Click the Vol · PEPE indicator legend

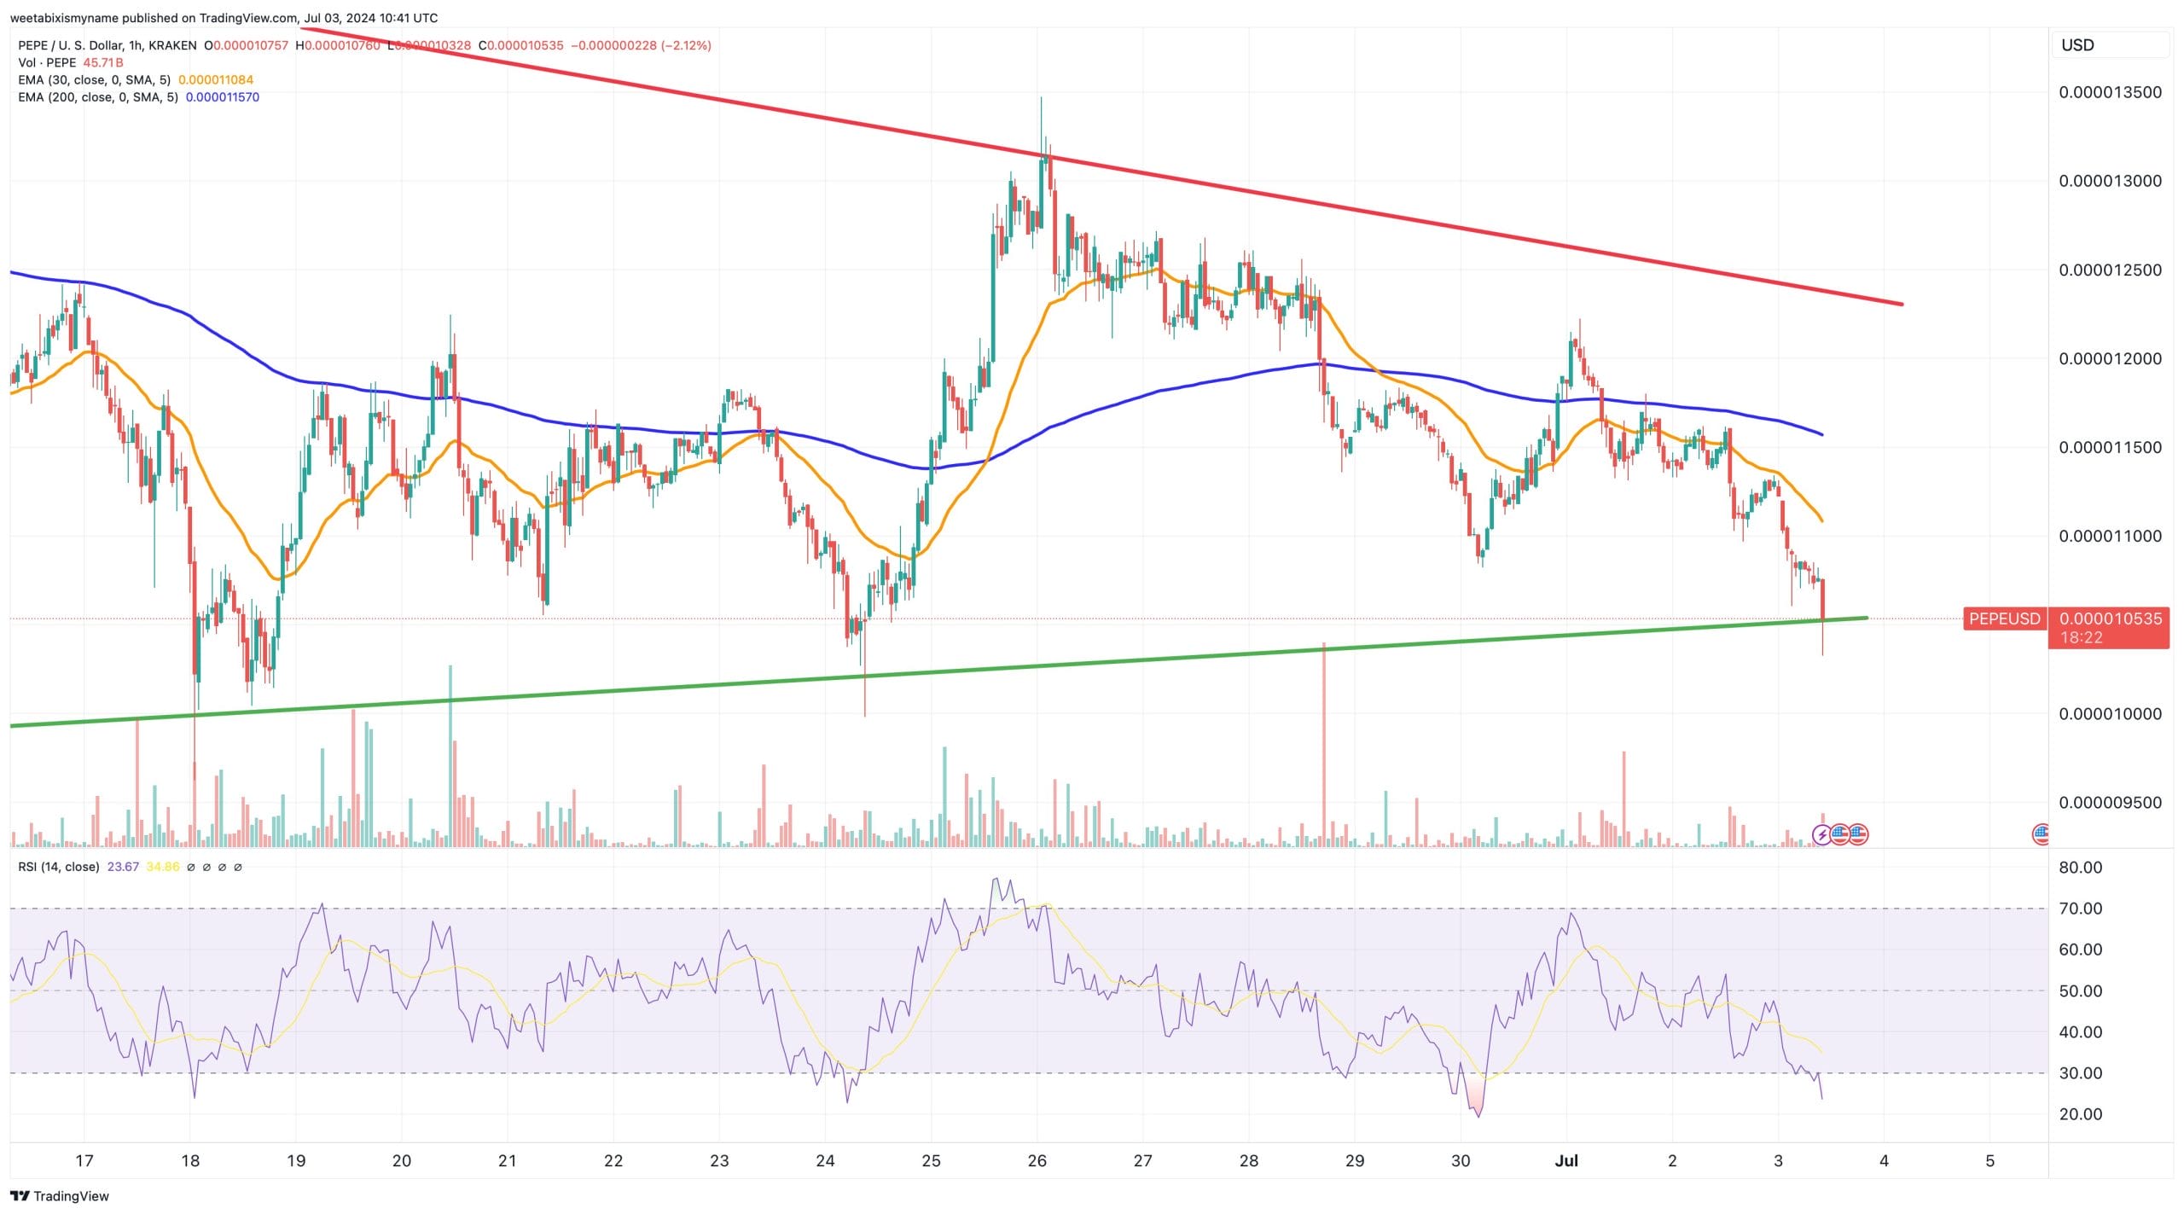pyautogui.click(x=47, y=62)
